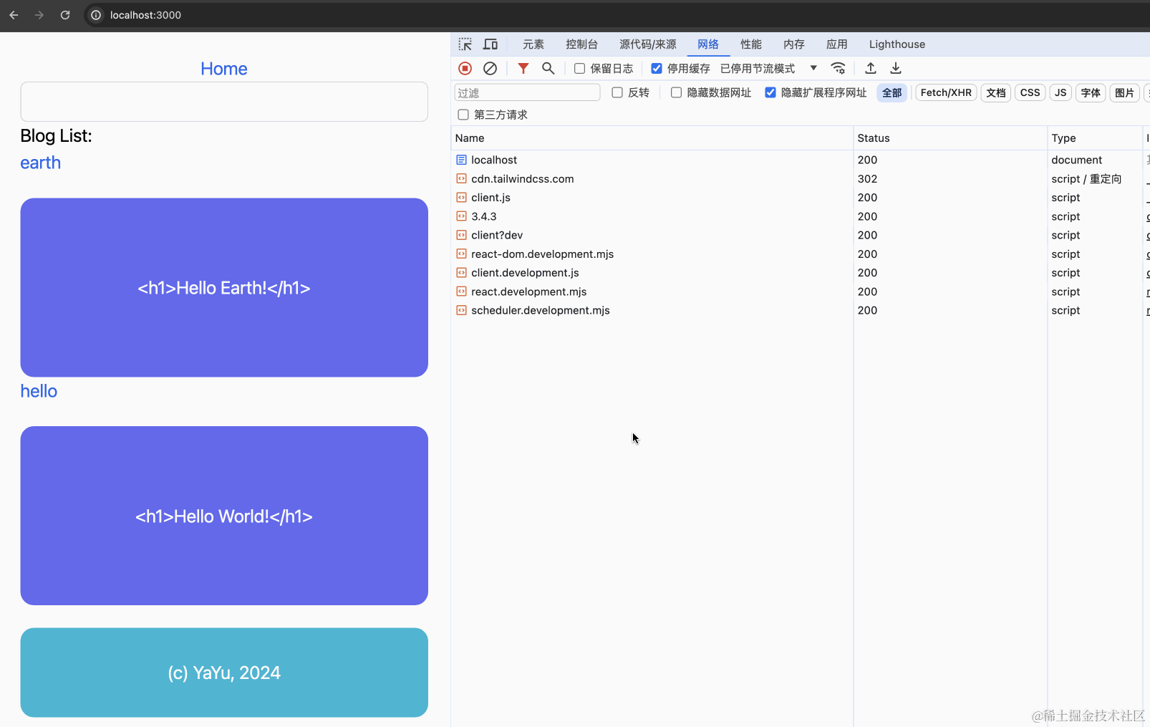Check the 第三方请求 checkbox

point(463,114)
